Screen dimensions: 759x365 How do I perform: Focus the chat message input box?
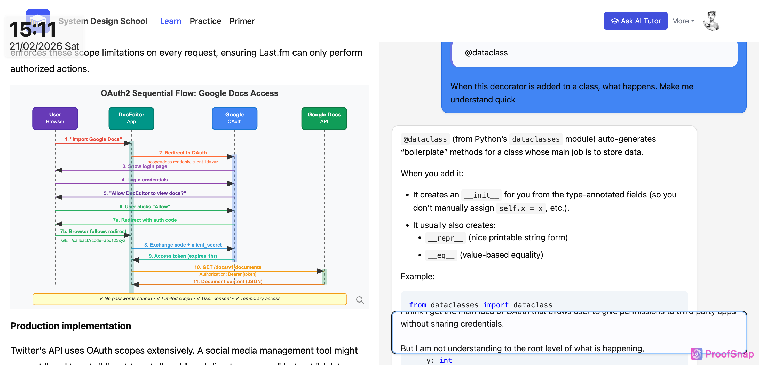point(569,332)
